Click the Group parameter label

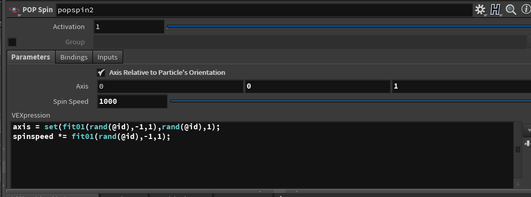tap(75, 42)
